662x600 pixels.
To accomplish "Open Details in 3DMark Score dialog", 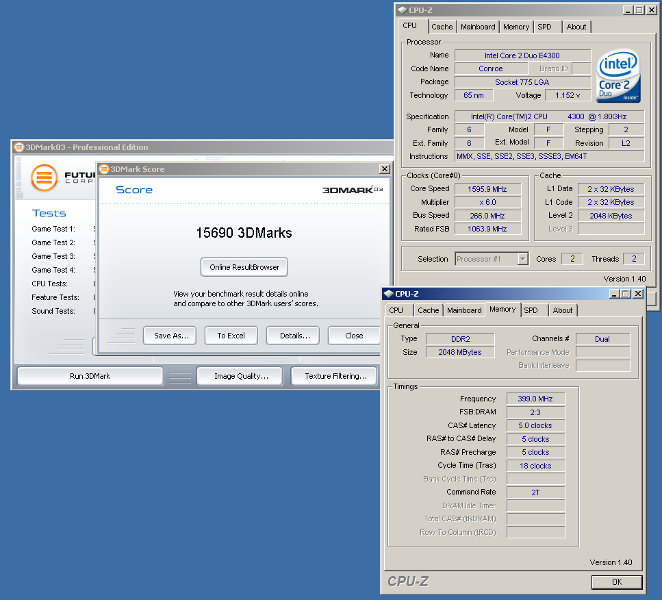I will (x=292, y=336).
